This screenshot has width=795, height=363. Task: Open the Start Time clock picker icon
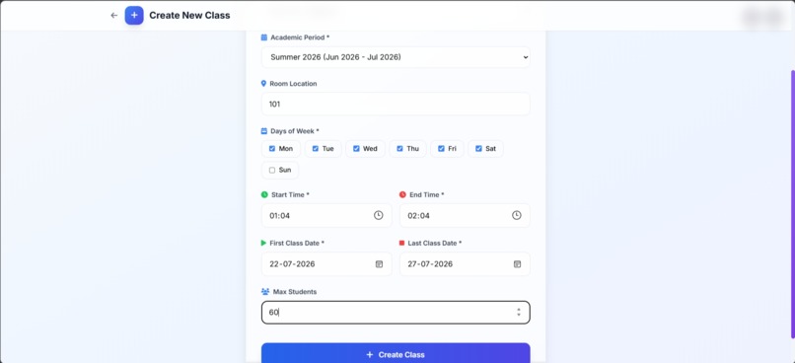(x=378, y=215)
